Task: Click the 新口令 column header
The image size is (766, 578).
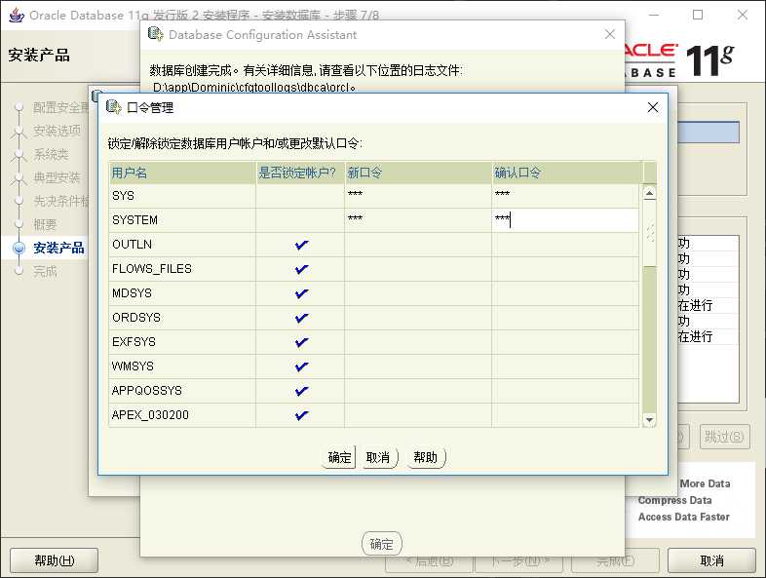Action: [418, 173]
